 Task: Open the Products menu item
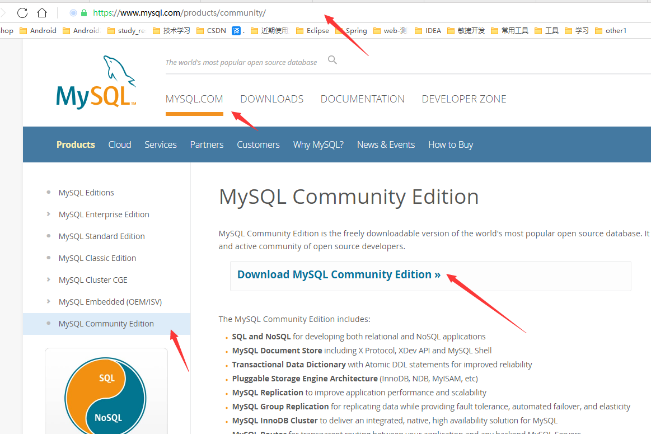click(x=76, y=144)
